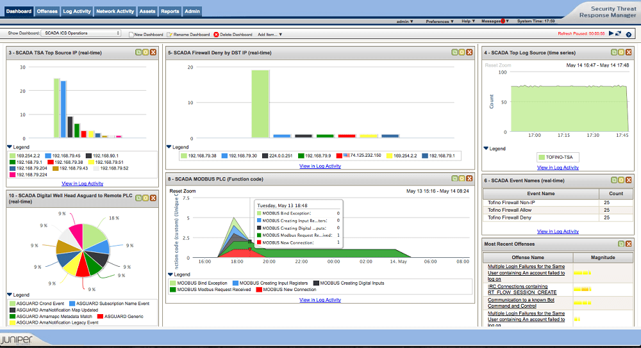This screenshot has height=348, width=641.
Task: Select the Tofino Firewall Deny table row
Action: [x=558, y=218]
